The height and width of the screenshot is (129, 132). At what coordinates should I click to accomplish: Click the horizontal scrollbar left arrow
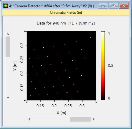[x=30, y=119]
